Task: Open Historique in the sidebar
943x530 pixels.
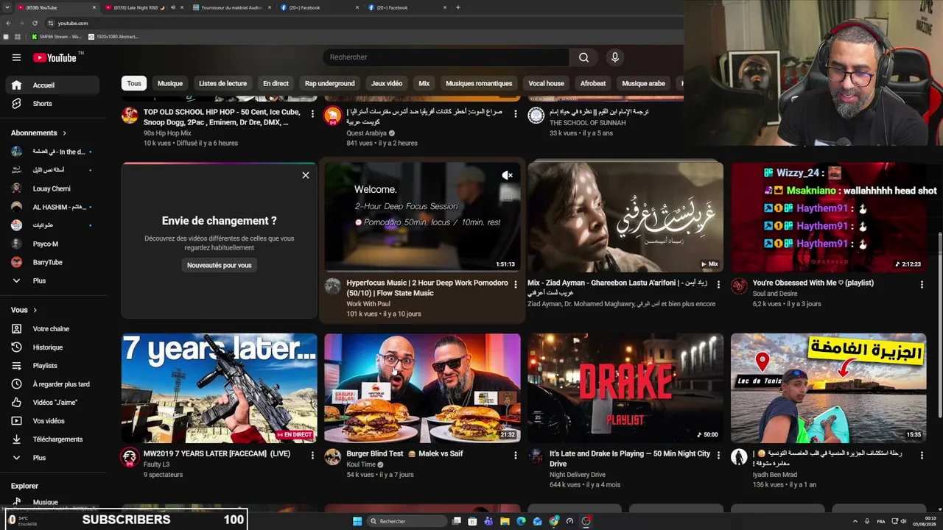Action: pyautogui.click(x=52, y=347)
